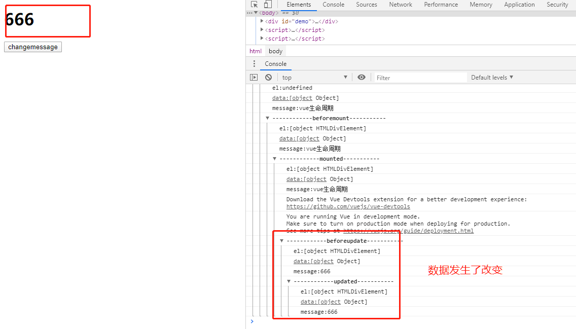This screenshot has height=329, width=576.
Task: Switch to the Network tab
Action: [x=401, y=5]
